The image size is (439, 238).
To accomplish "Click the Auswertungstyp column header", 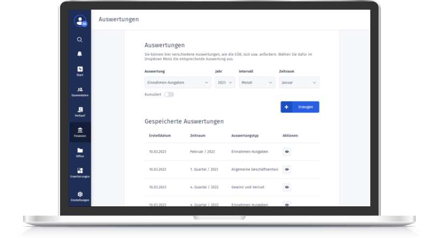I will tap(245, 136).
